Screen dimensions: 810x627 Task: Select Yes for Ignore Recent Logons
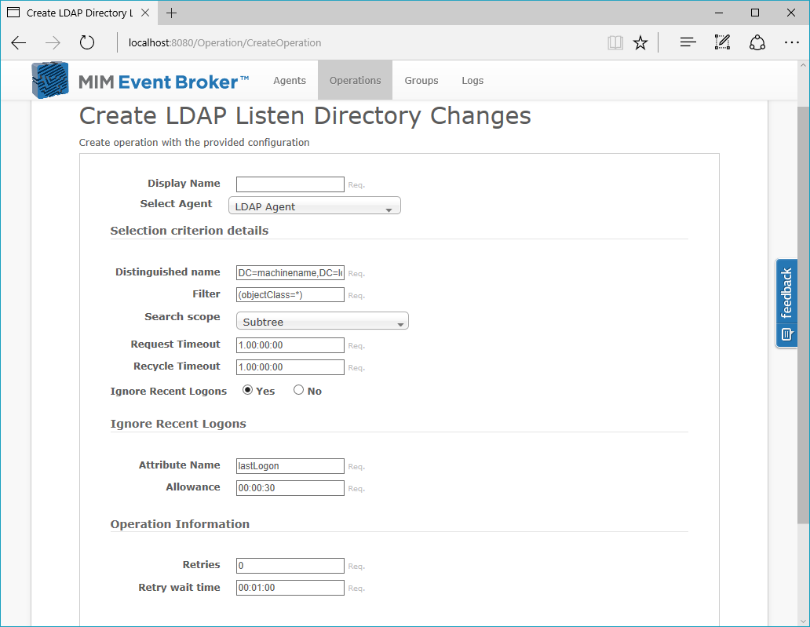[x=247, y=390]
